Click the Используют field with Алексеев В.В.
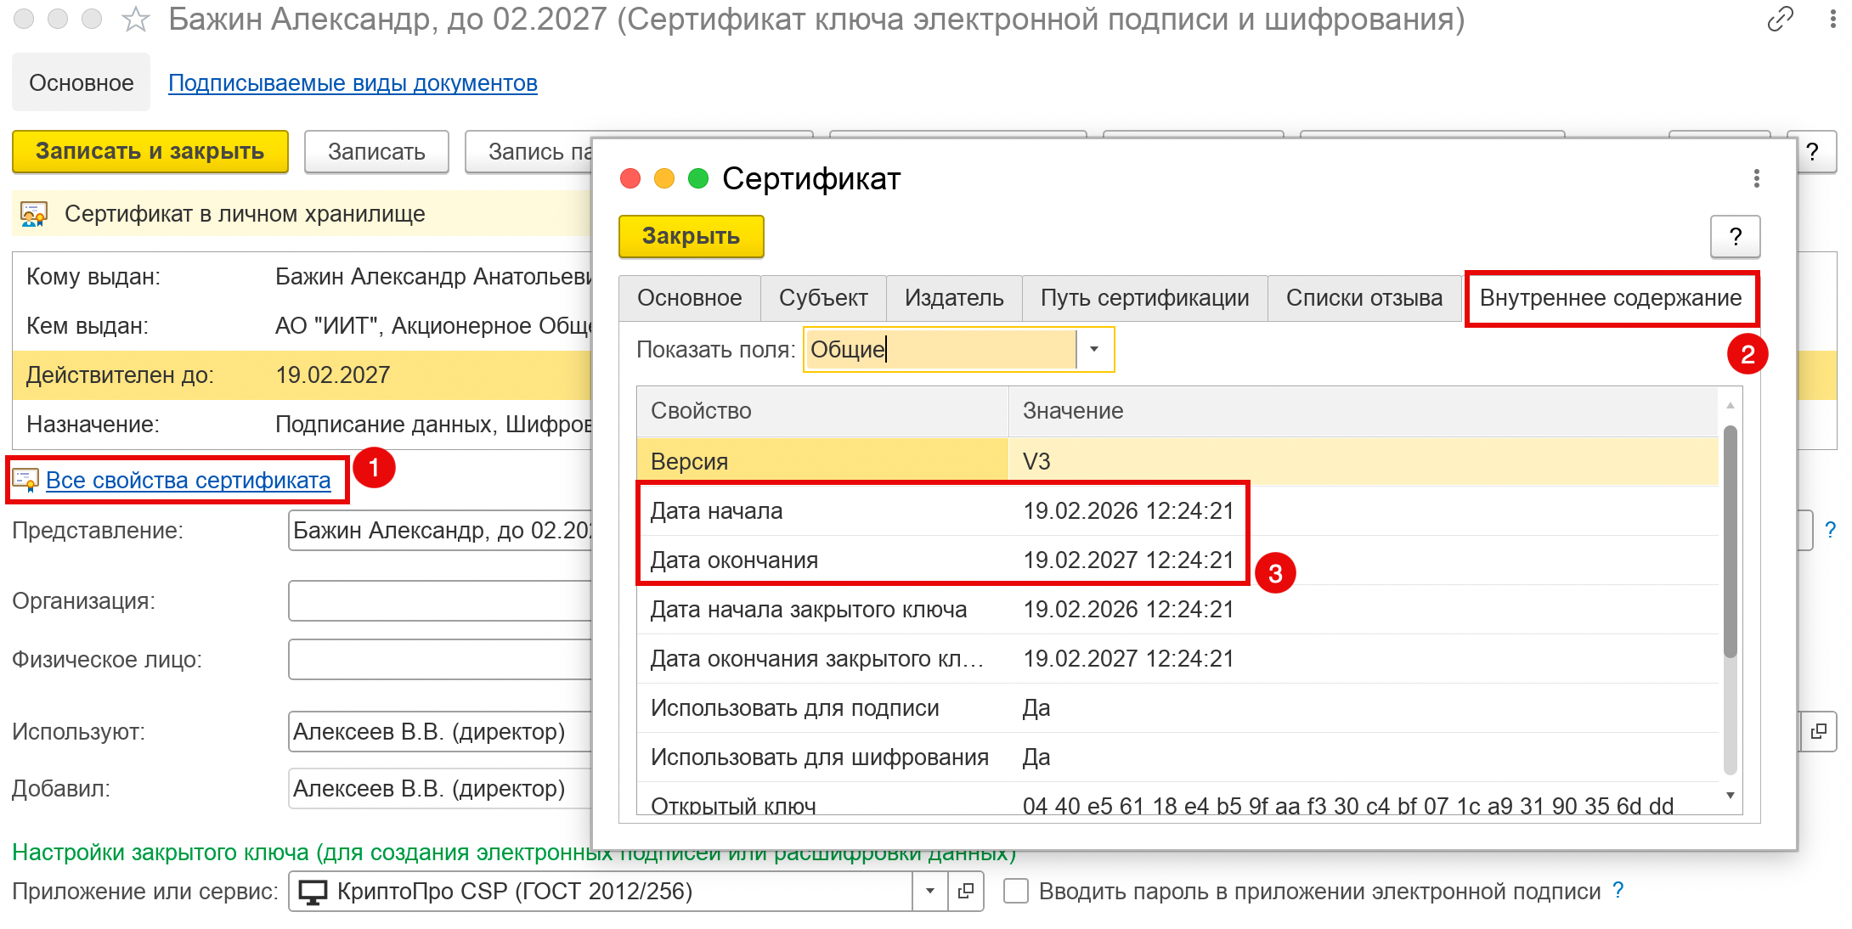Image resolution: width=1852 pixels, height=929 pixels. pyautogui.click(x=440, y=731)
